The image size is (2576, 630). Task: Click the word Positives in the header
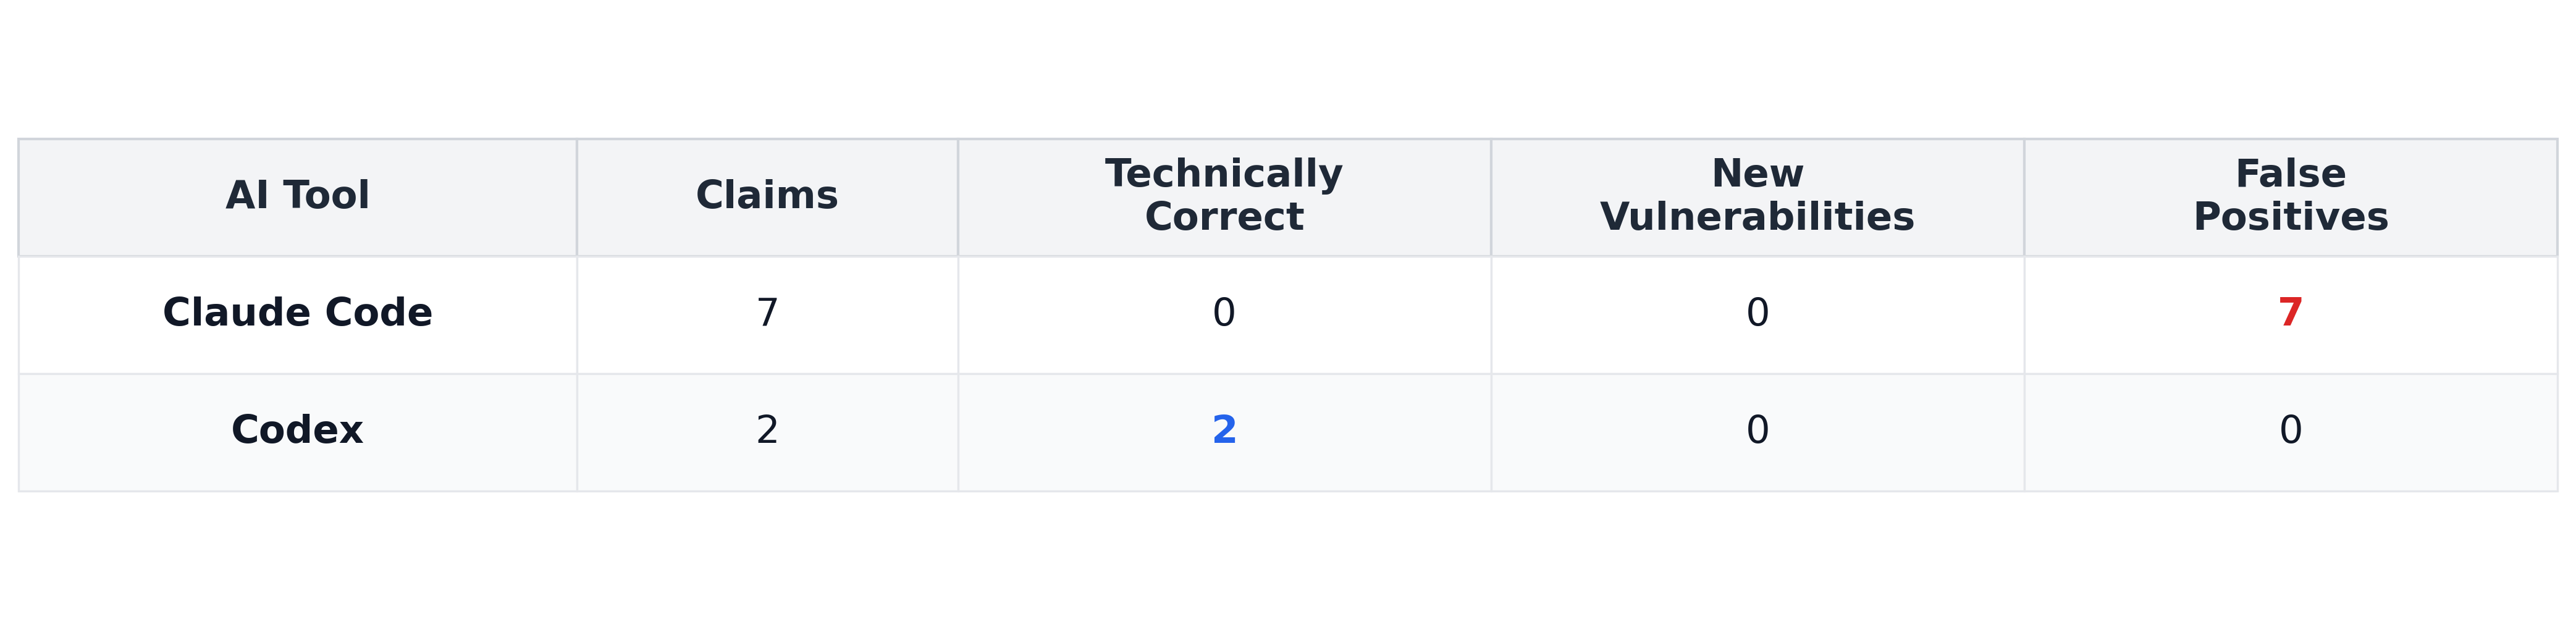pyautogui.click(x=2290, y=217)
